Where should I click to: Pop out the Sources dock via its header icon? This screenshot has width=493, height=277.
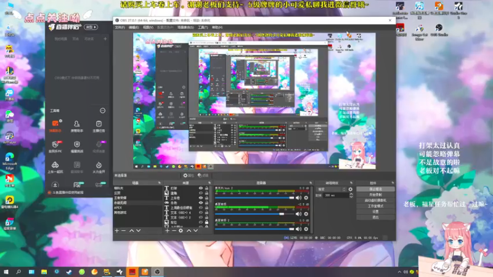pyautogui.click(x=210, y=183)
